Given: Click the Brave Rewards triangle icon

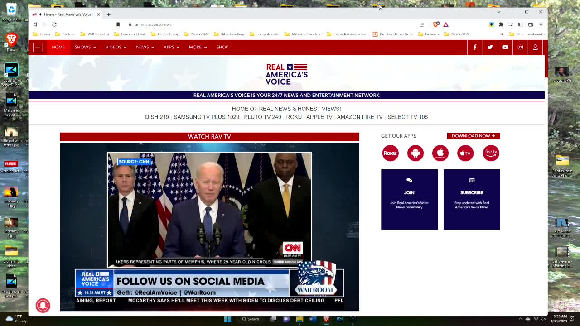Looking at the screenshot, I should pos(446,24).
